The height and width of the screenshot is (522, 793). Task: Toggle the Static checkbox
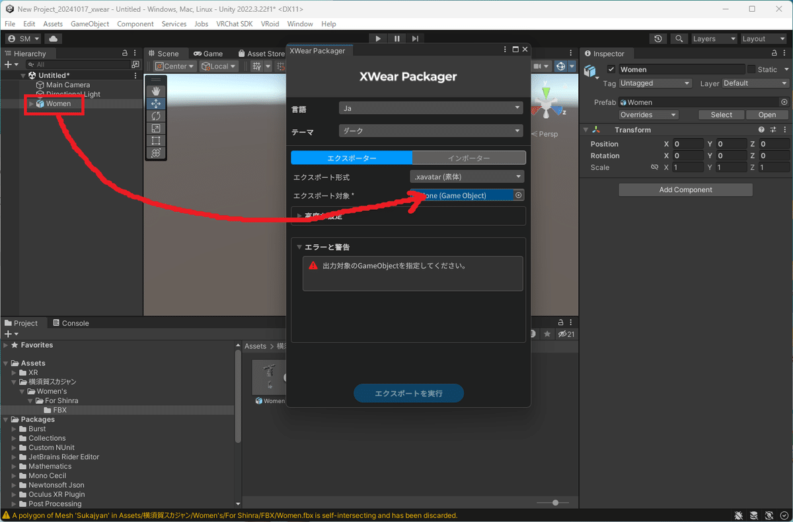pos(751,69)
